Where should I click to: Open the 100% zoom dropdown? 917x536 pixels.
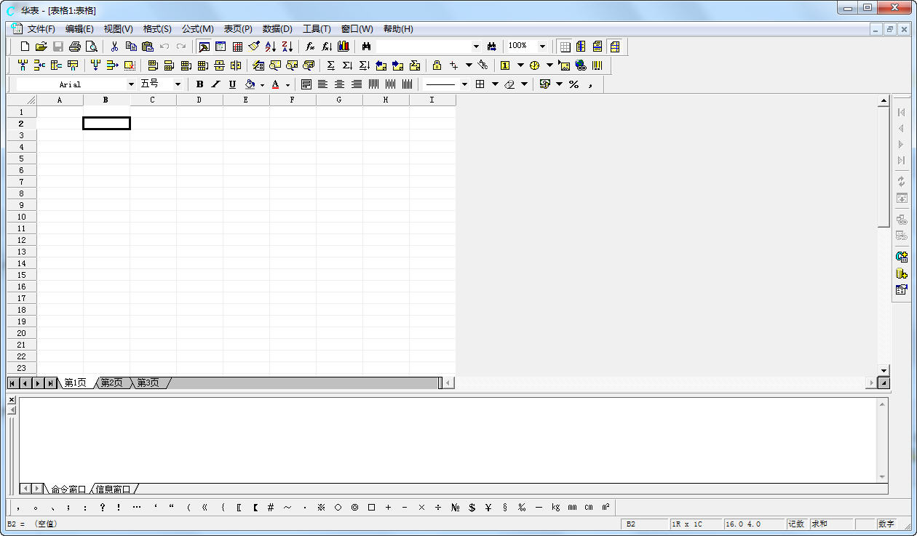542,47
